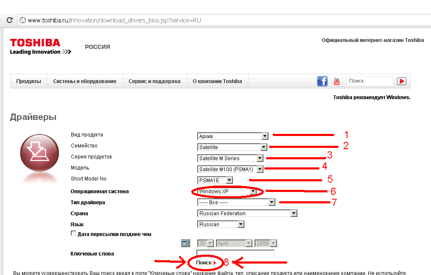Open the 'Вид продукта' dropdown showing Архив
Image resolution: width=431 pixels, height=275 pixels.
233,136
